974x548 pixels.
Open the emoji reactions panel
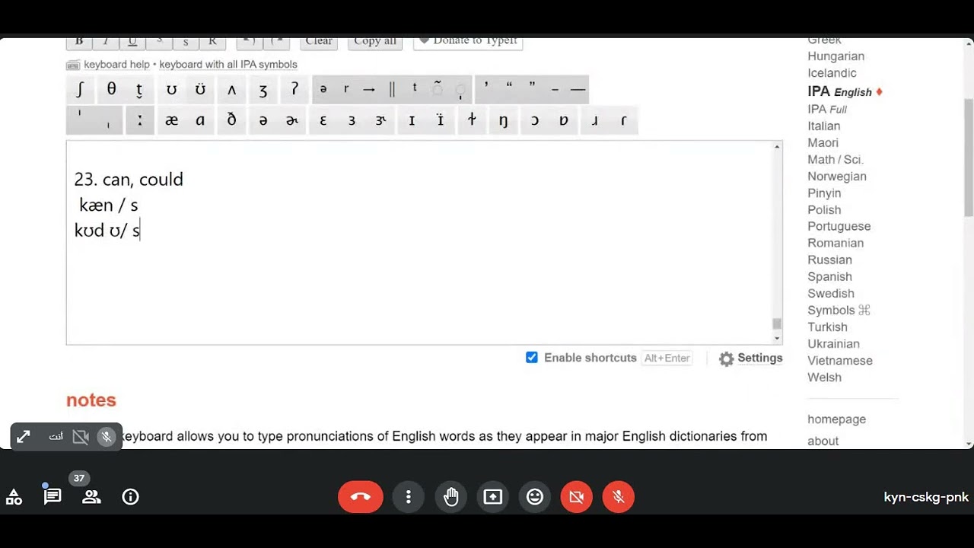[x=535, y=497]
